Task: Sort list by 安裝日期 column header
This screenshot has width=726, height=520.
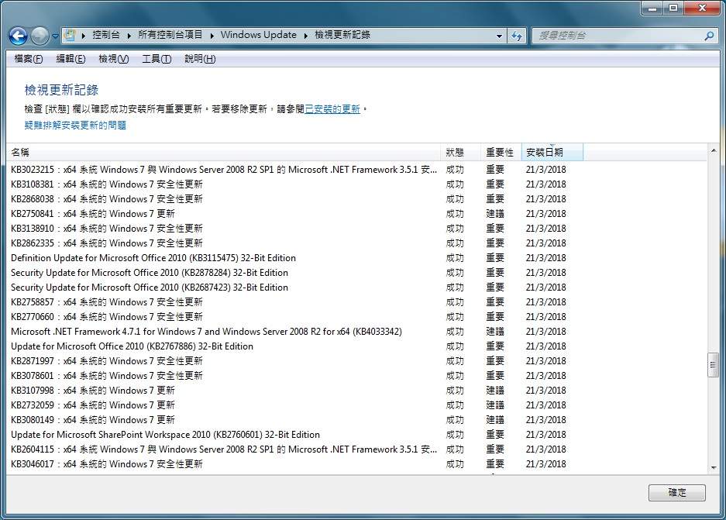Action: click(x=552, y=153)
